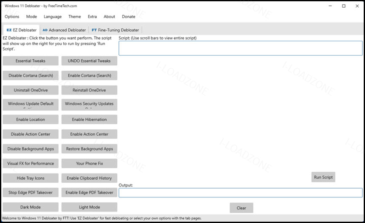The height and width of the screenshot is (223, 365).
Task: Maximize the Windows 11 Debloater window
Action: (344, 6)
